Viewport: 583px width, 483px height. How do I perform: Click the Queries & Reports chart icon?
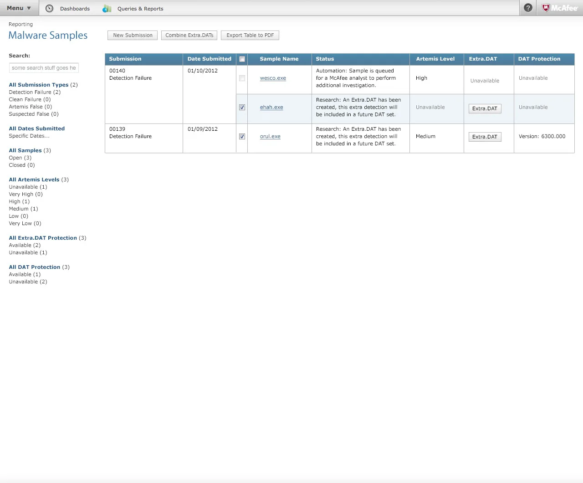pos(107,8)
